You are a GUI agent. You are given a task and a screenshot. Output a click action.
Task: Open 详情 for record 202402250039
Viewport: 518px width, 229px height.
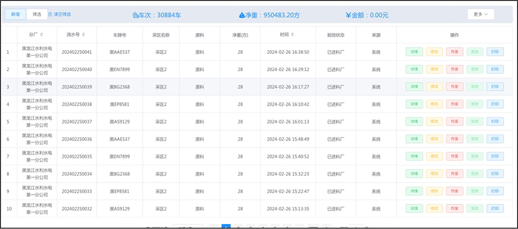pos(414,87)
